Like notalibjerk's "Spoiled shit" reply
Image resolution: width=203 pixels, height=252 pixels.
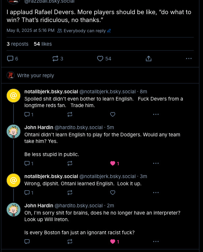(113, 114)
